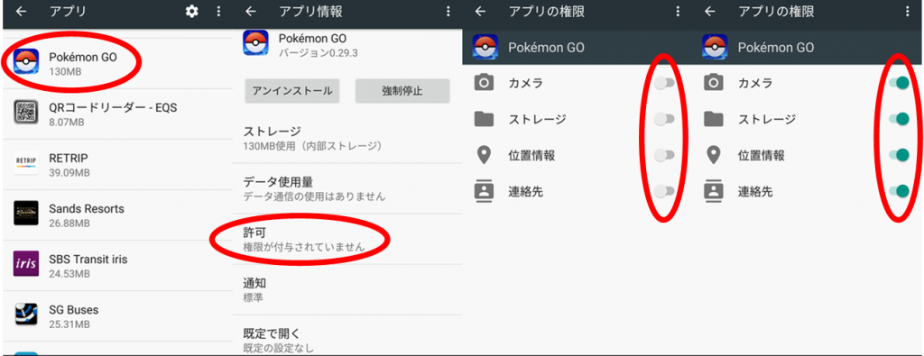This screenshot has width=924, height=356.
Task: Click the アンインストール button
Action: (292, 91)
